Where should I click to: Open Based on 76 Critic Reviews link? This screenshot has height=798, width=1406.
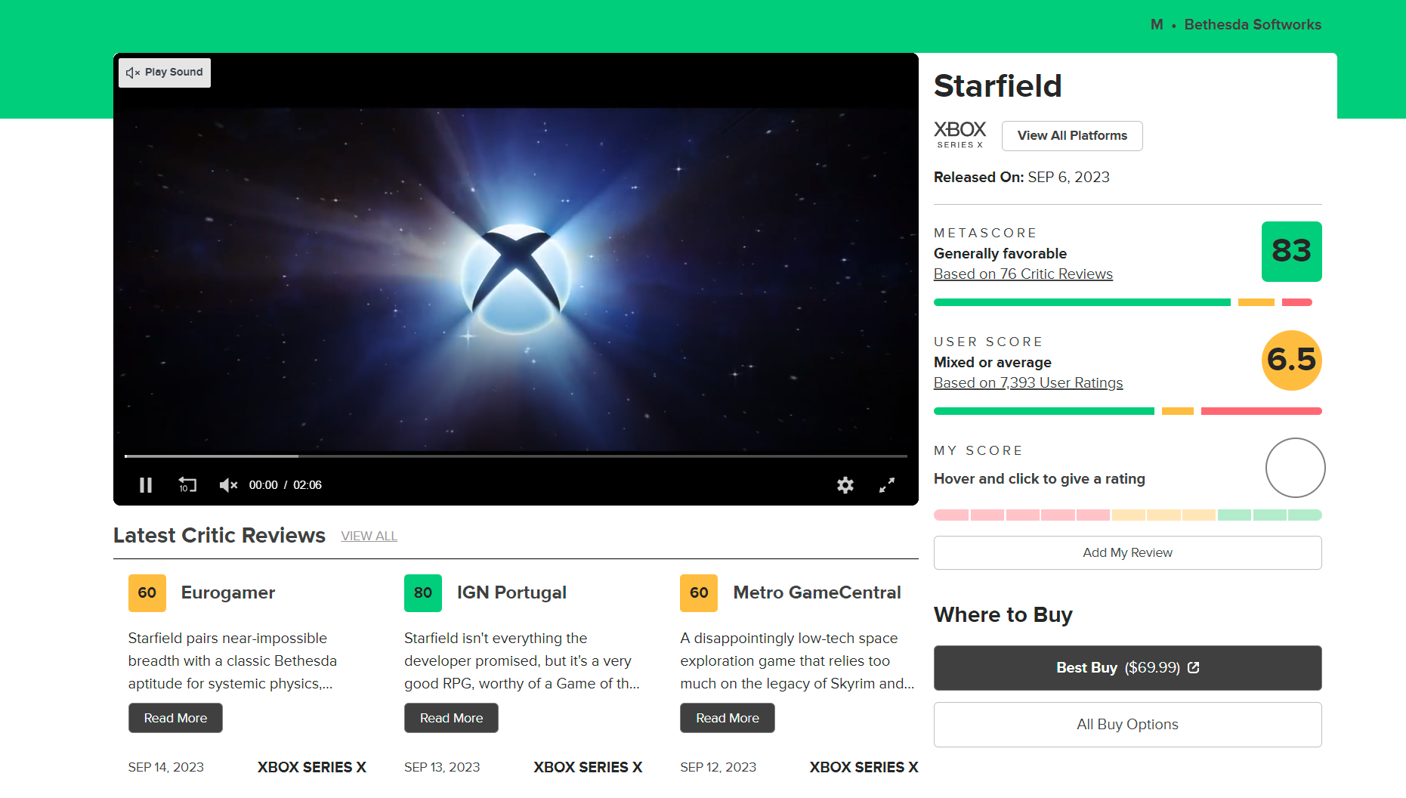tap(1023, 274)
